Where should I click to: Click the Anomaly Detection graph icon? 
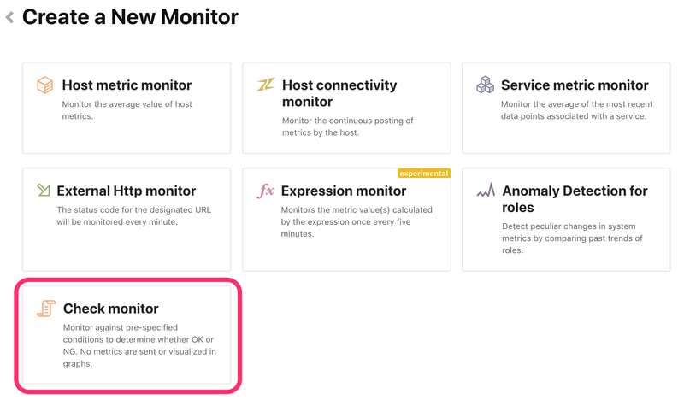(x=486, y=191)
